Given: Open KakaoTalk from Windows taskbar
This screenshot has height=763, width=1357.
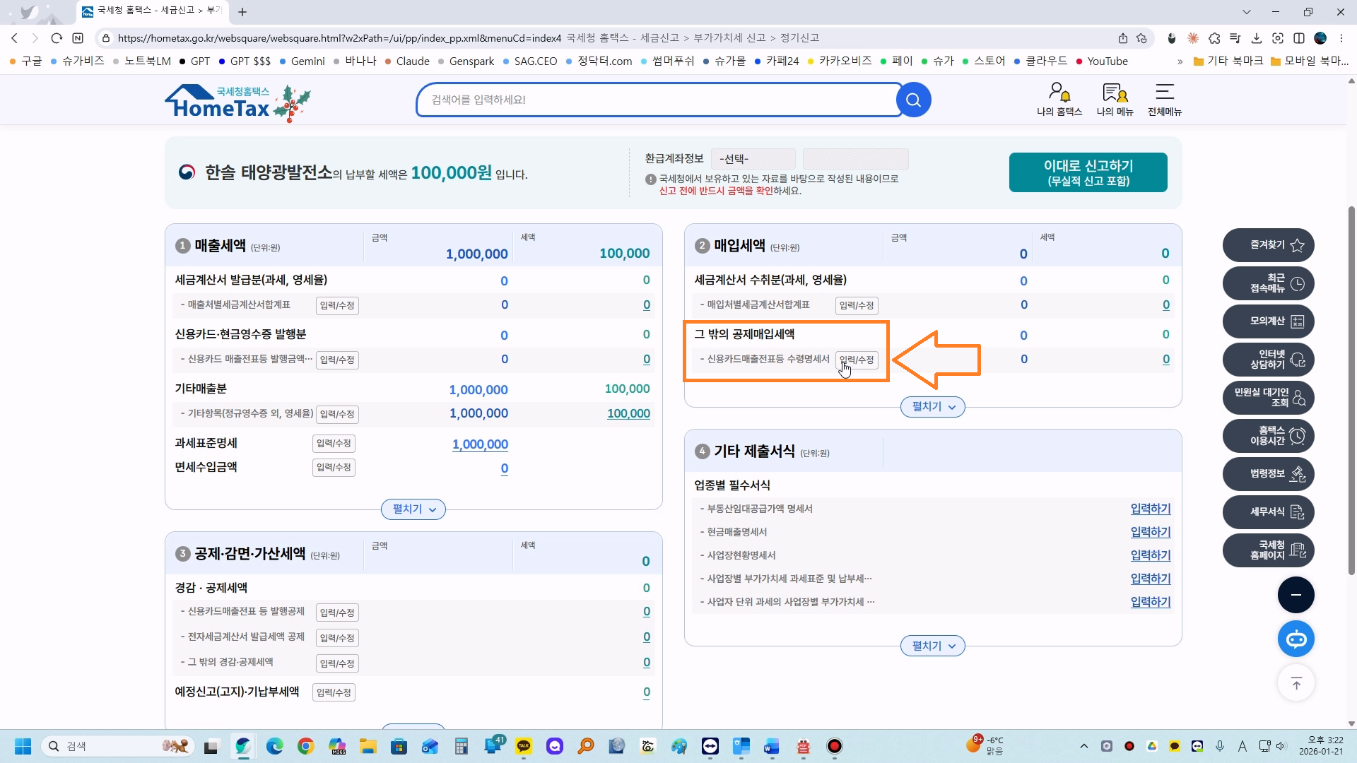Looking at the screenshot, I should click(524, 746).
